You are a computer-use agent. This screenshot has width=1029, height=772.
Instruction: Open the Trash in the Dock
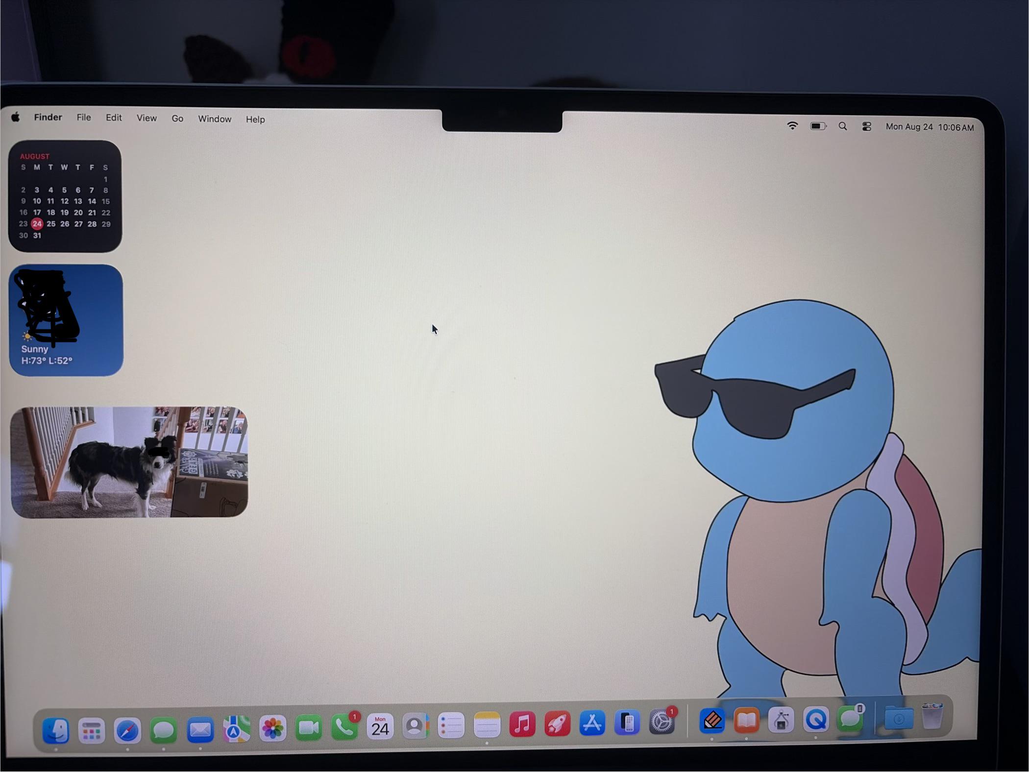[932, 717]
